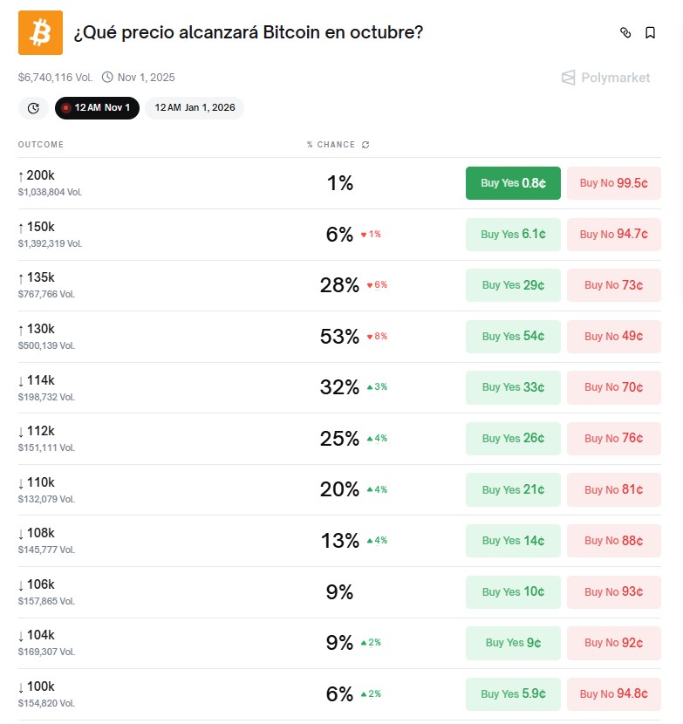The image size is (683, 724).
Task: Select the 12 AM Nov 1 tab
Action: 96,108
